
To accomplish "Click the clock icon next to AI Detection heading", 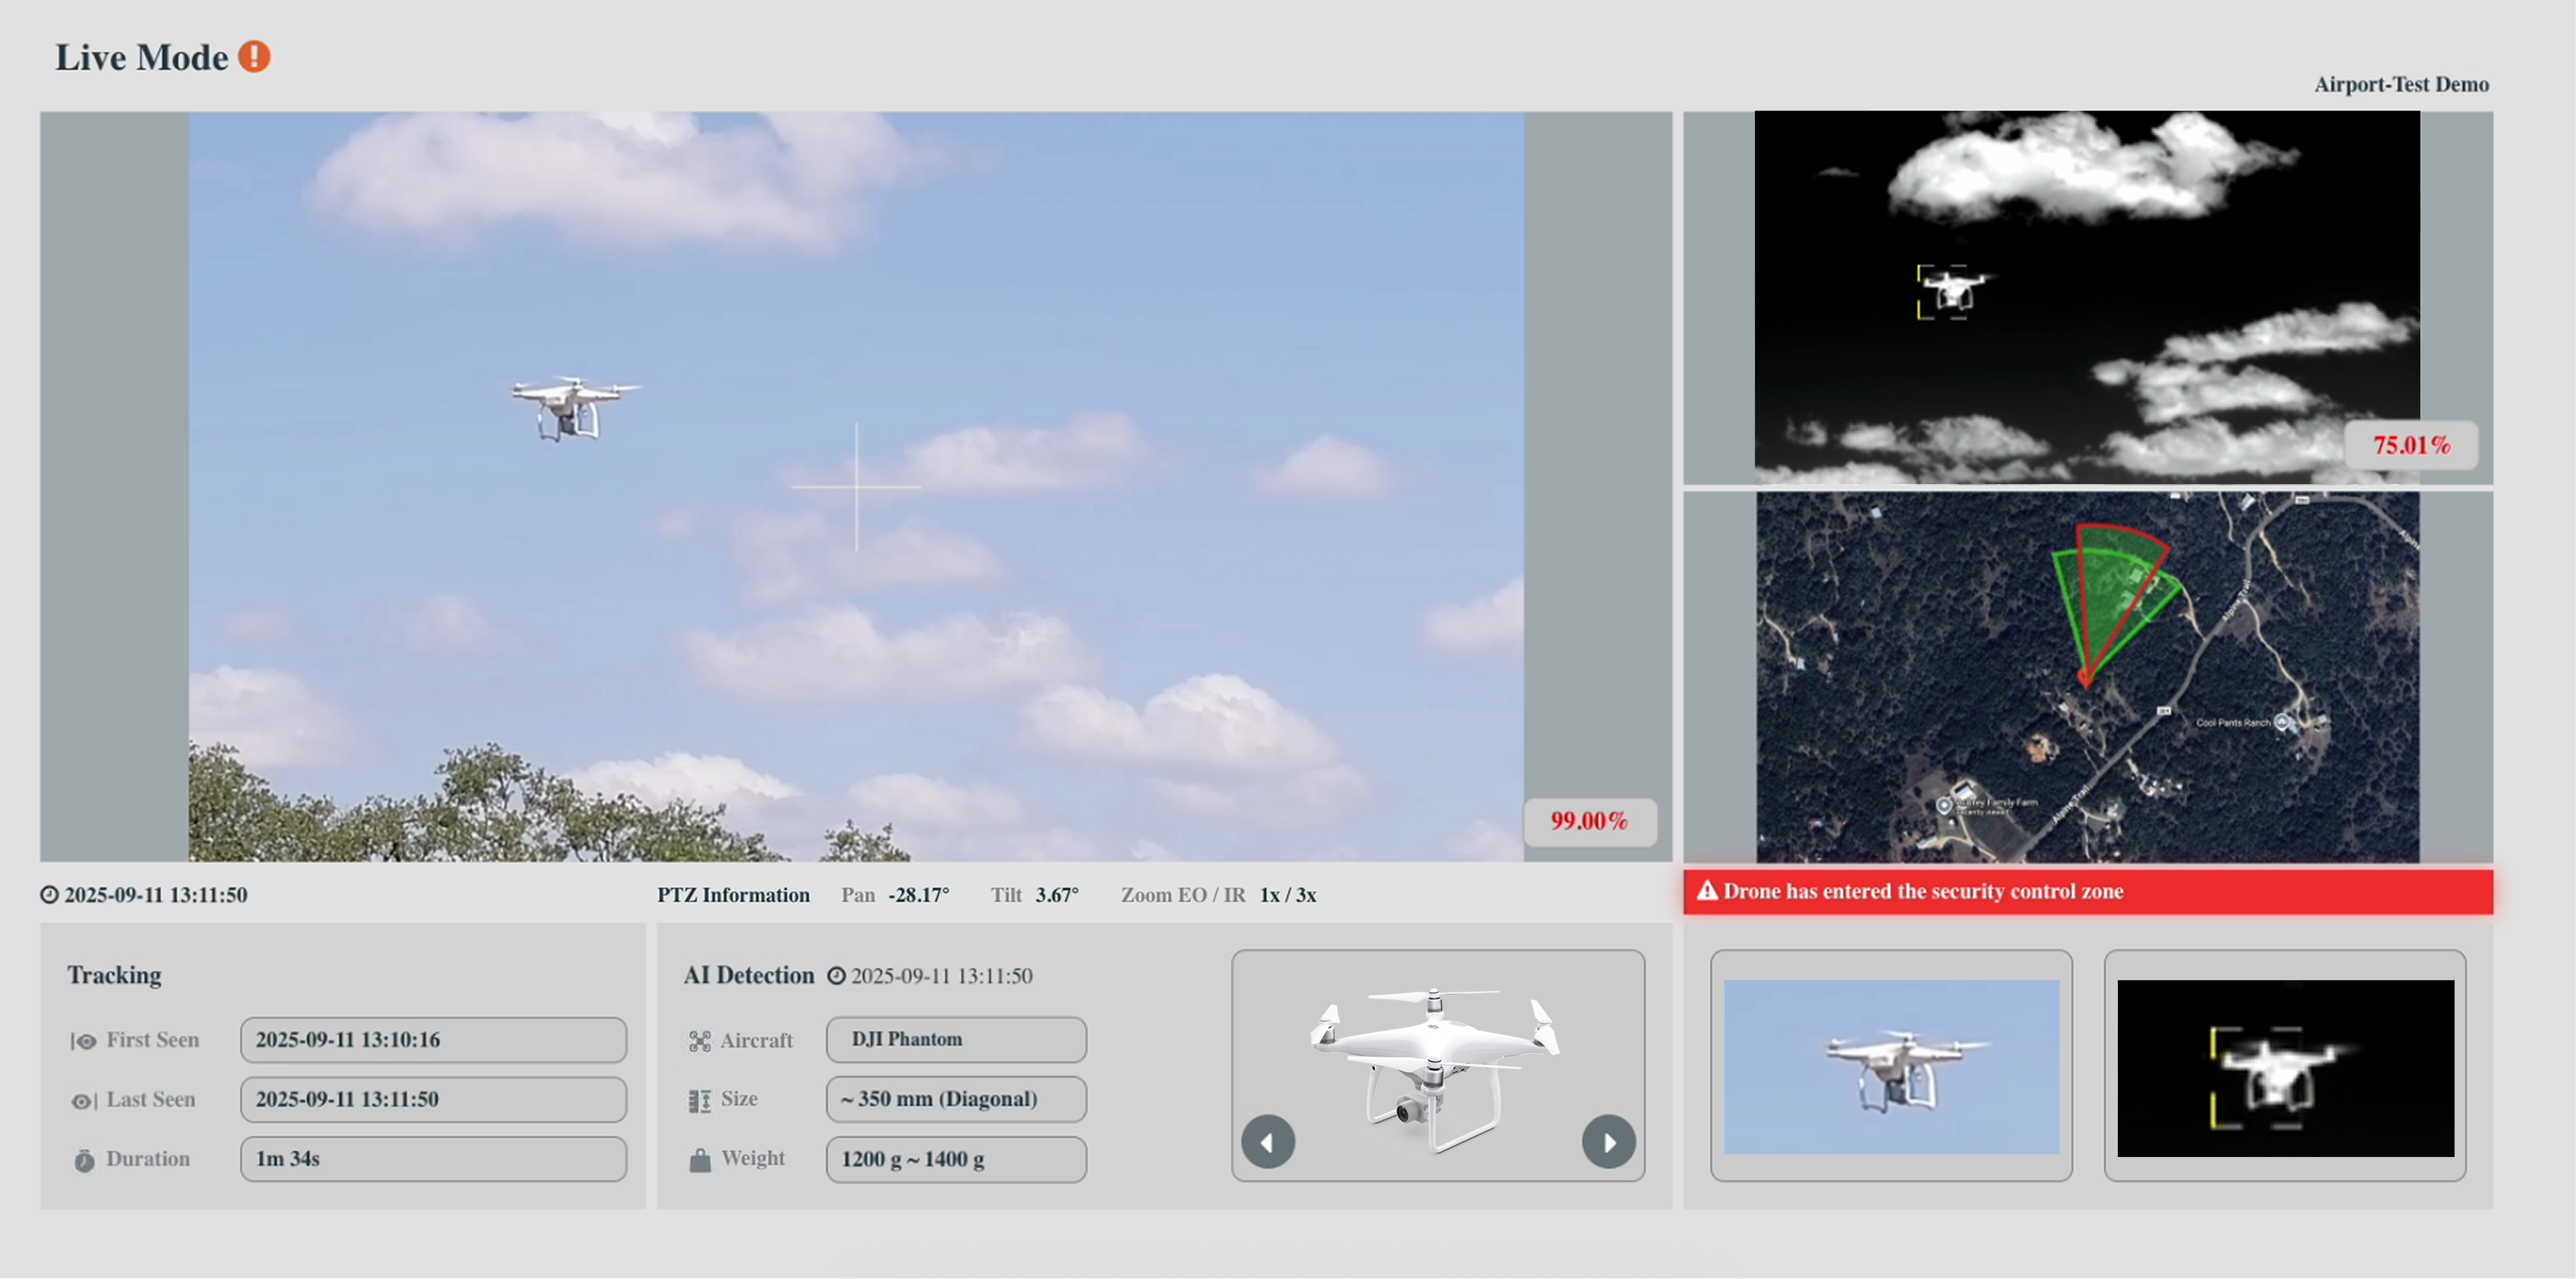I will [837, 976].
